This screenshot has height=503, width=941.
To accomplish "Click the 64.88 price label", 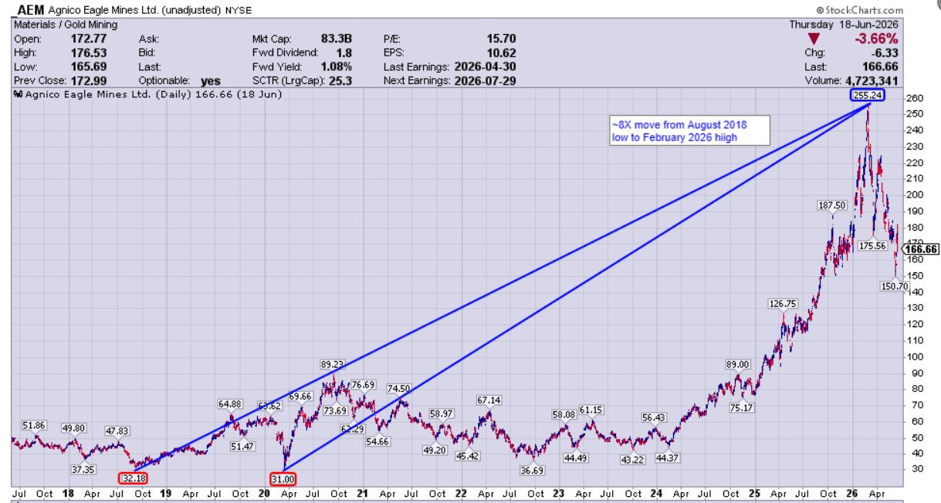I will click(x=231, y=403).
